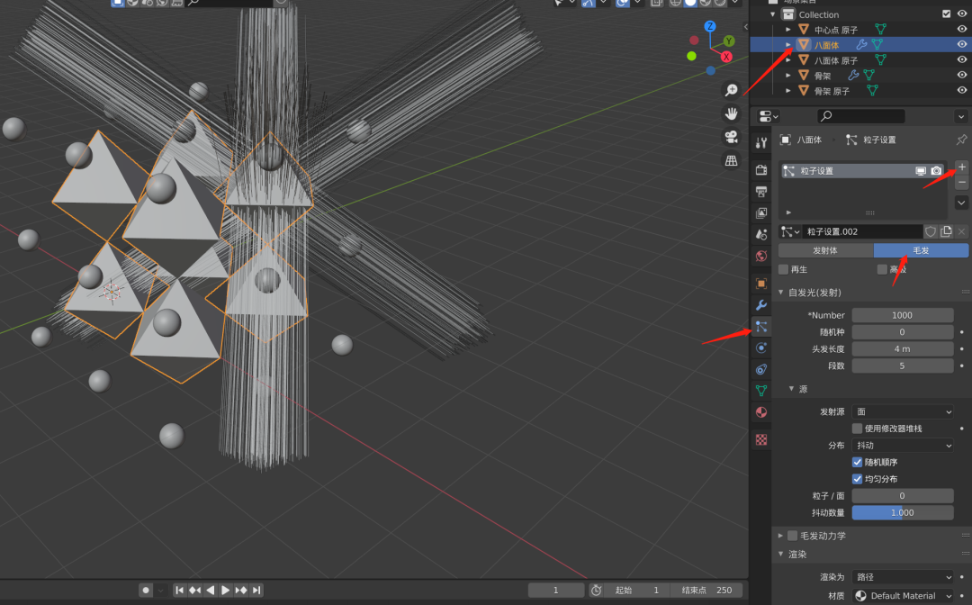Select the 毛发 particle type tab
972x605 pixels.
click(x=921, y=250)
